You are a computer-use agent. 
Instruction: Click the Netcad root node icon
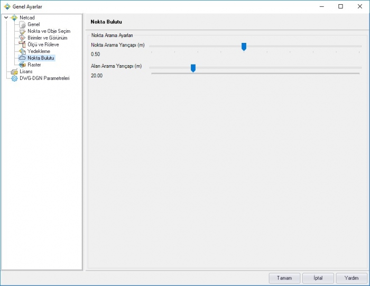14,17
